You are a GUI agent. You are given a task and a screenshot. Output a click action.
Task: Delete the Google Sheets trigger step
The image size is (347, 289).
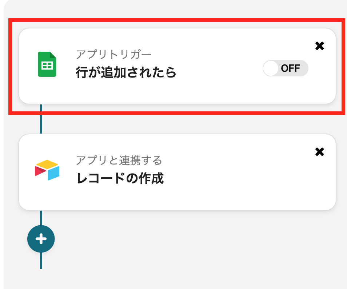[319, 46]
